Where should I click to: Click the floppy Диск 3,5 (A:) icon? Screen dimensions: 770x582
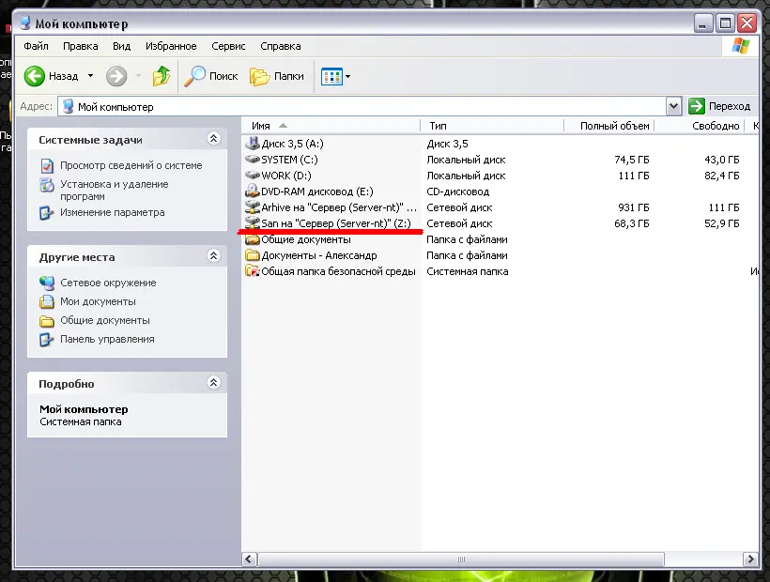pyautogui.click(x=253, y=144)
